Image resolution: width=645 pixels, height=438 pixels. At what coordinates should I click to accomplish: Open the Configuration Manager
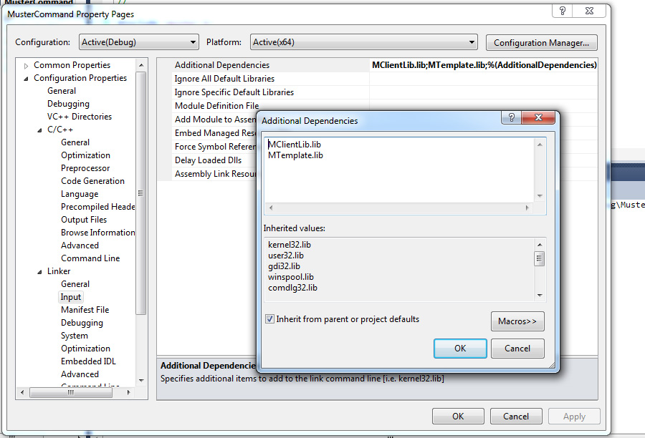pos(541,42)
